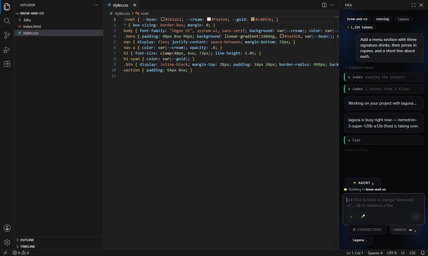Image resolution: width=428 pixels, height=256 pixels.
Task: Click the Ln 1, Col 1 status item
Action: pos(355,253)
